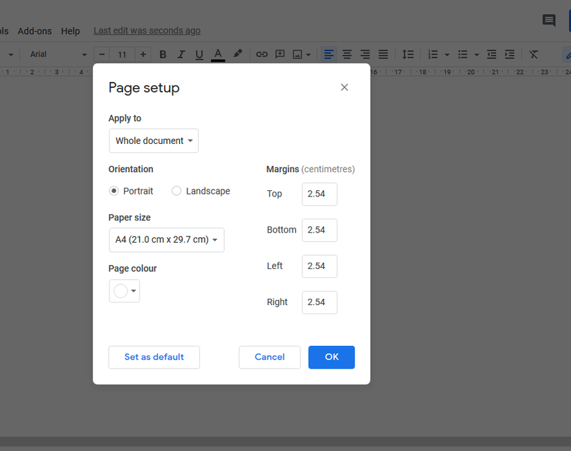The height and width of the screenshot is (451, 571).
Task: Apply italic formatting
Action: coord(181,54)
